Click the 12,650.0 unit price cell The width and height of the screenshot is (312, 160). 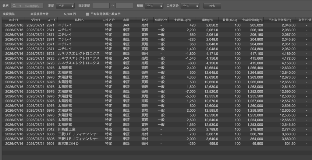(x=211, y=82)
